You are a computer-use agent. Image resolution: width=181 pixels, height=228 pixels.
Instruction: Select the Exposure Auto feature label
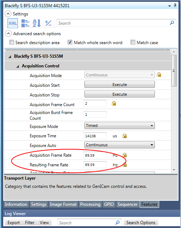point(43,146)
